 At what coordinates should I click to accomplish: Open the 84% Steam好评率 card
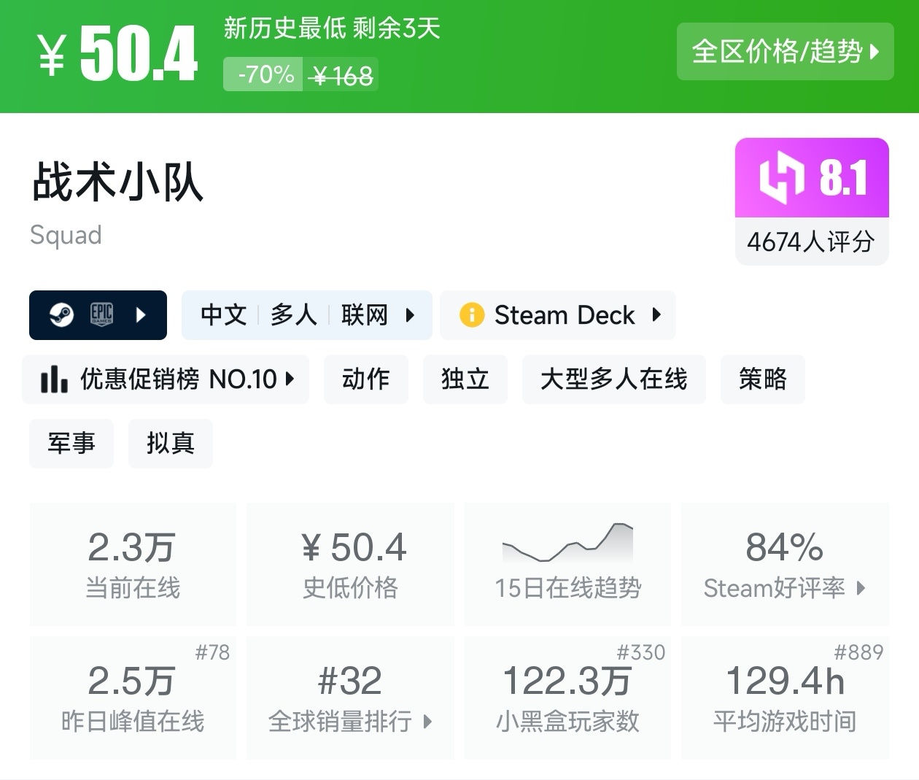(x=785, y=563)
